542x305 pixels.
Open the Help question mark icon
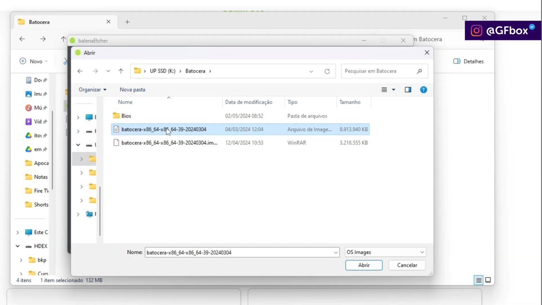(423, 89)
